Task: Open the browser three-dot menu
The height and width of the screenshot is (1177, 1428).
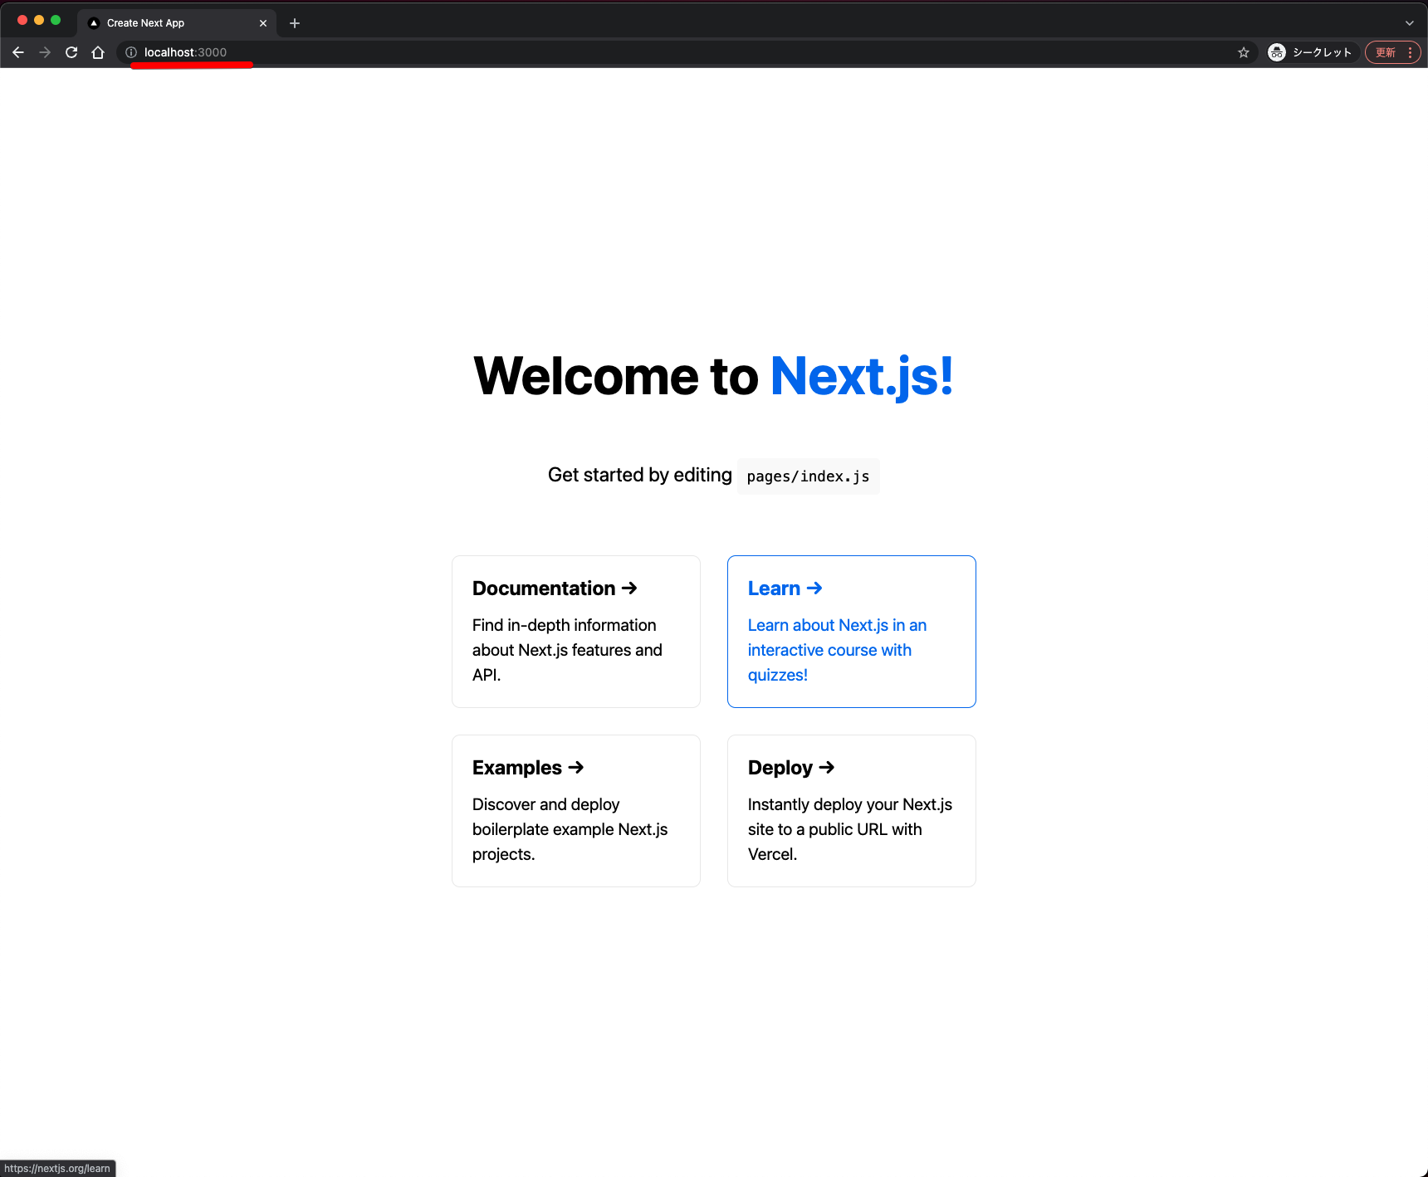Action: (x=1411, y=52)
